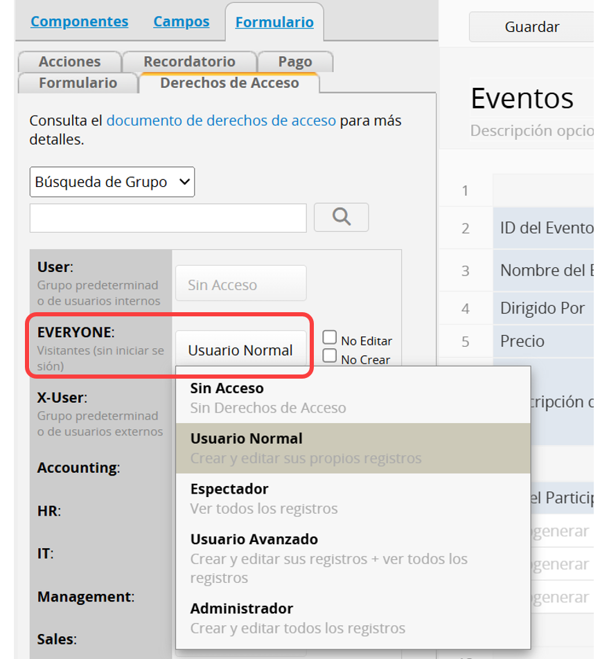Open the User group Sin Acceso dropdown
The height and width of the screenshot is (659, 600).
click(x=240, y=285)
